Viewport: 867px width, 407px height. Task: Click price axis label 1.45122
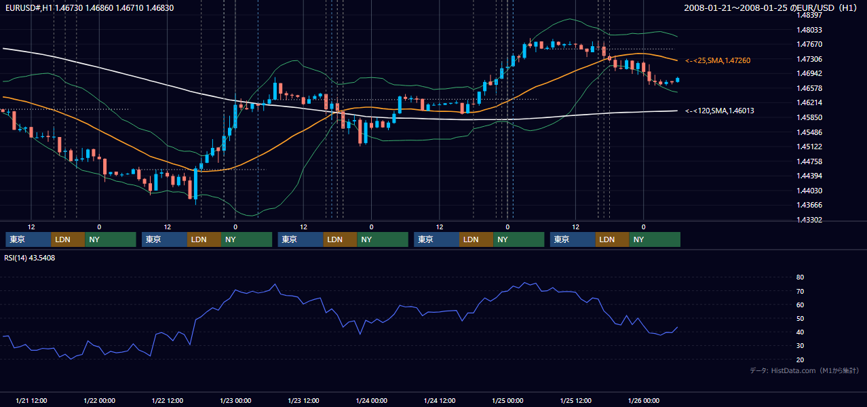coord(809,147)
